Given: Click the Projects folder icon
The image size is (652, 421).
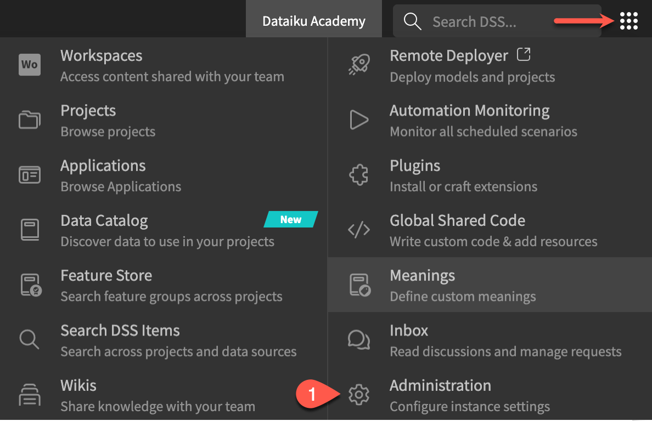Looking at the screenshot, I should coord(30,120).
